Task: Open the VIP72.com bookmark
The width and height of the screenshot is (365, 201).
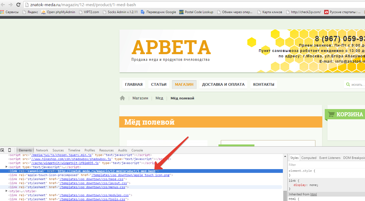Action: coord(89,12)
